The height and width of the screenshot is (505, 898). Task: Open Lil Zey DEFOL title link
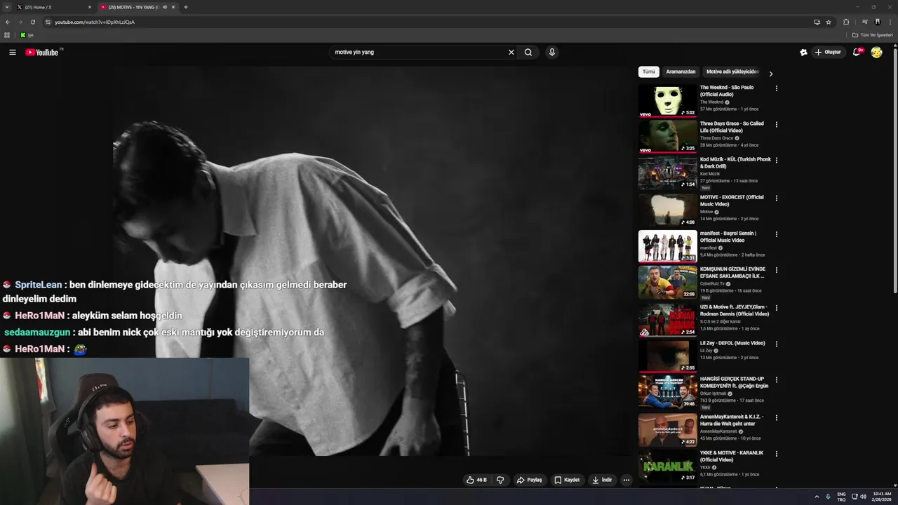pos(732,343)
